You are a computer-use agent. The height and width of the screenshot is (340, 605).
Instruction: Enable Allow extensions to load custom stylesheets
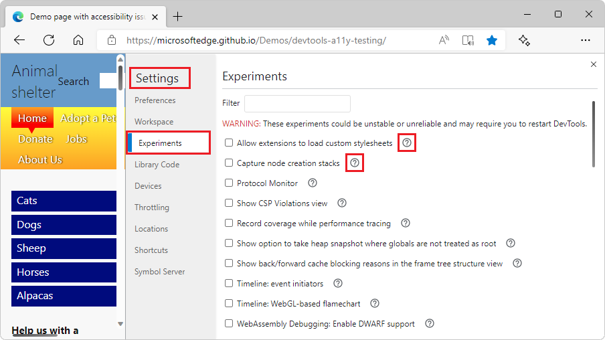point(229,143)
